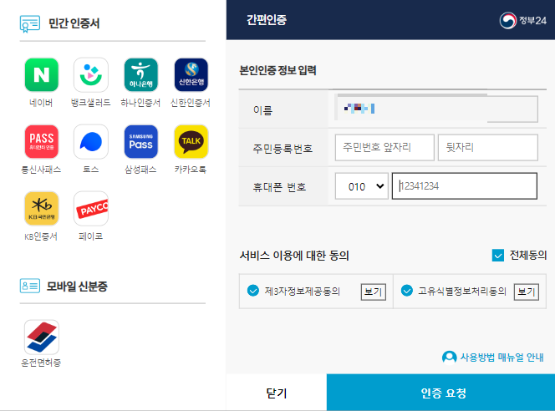This screenshot has height=411, width=555.
Task: Focus the 뒷자리 resident number field
Action: (x=488, y=148)
